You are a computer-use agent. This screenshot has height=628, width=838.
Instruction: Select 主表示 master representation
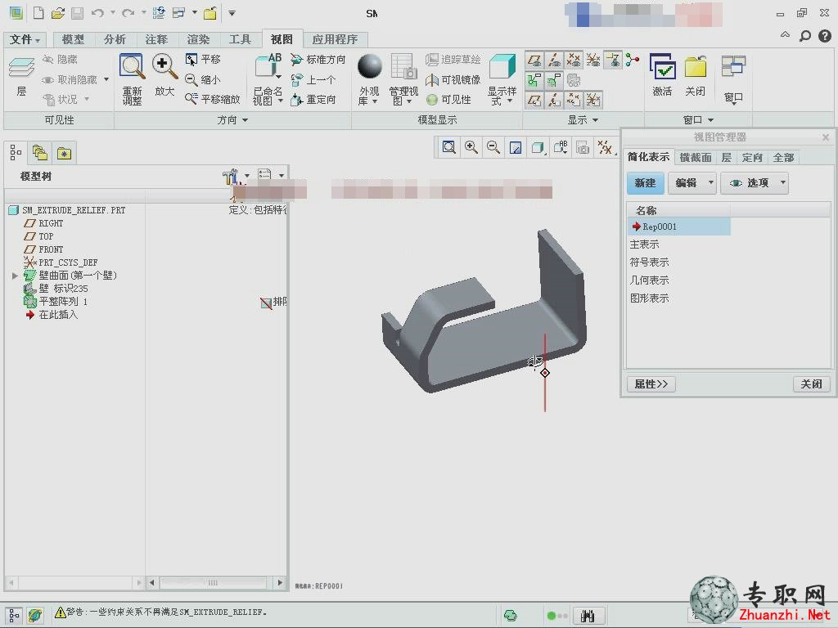coord(645,244)
